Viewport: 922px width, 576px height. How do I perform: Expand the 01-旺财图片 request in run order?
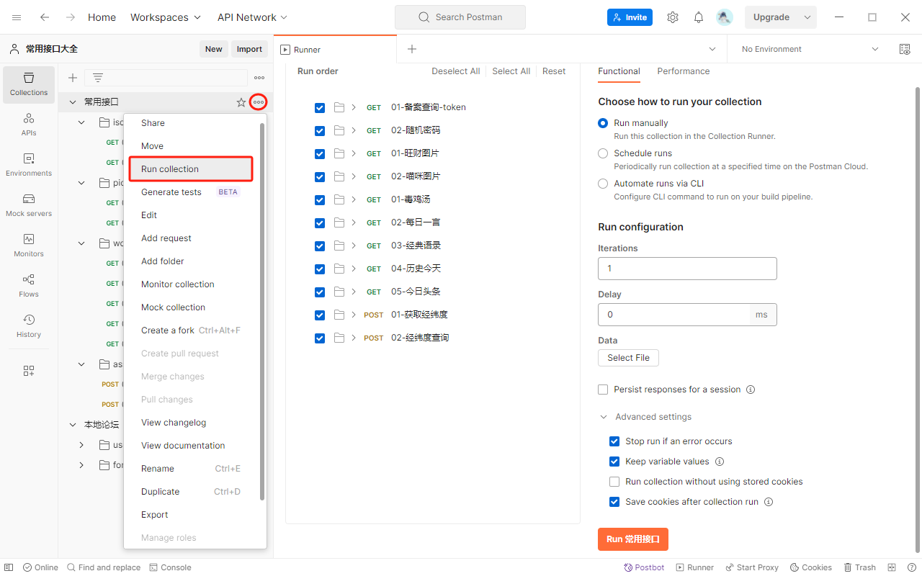coord(354,153)
